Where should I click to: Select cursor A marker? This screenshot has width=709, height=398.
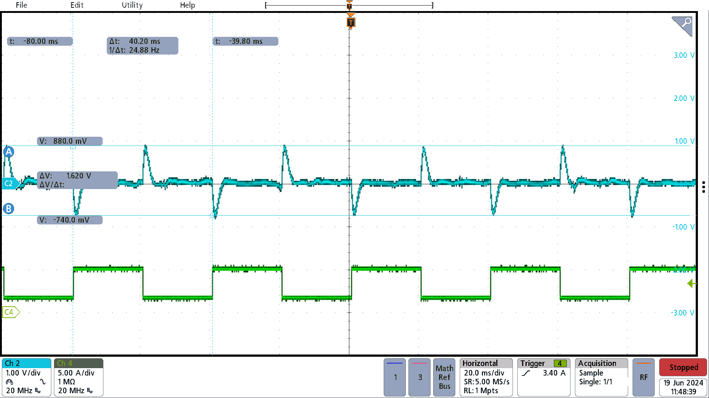[x=9, y=152]
